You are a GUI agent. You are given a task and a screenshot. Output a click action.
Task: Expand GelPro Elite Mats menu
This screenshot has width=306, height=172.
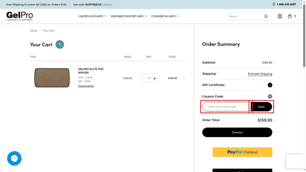pos(92,16)
